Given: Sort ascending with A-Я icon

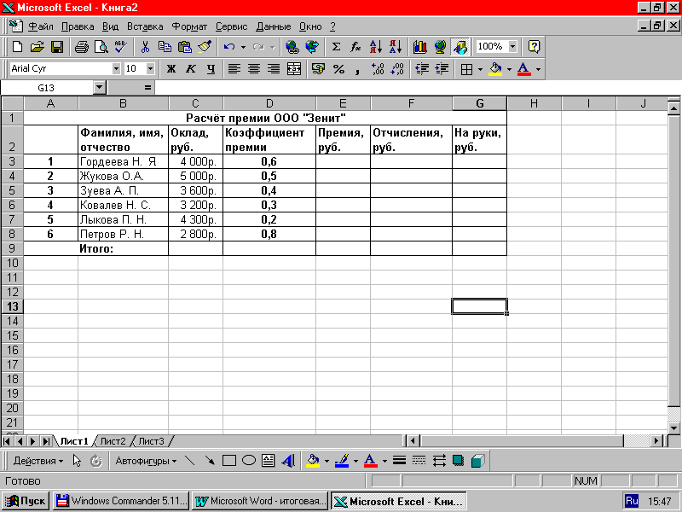Looking at the screenshot, I should [x=375, y=47].
